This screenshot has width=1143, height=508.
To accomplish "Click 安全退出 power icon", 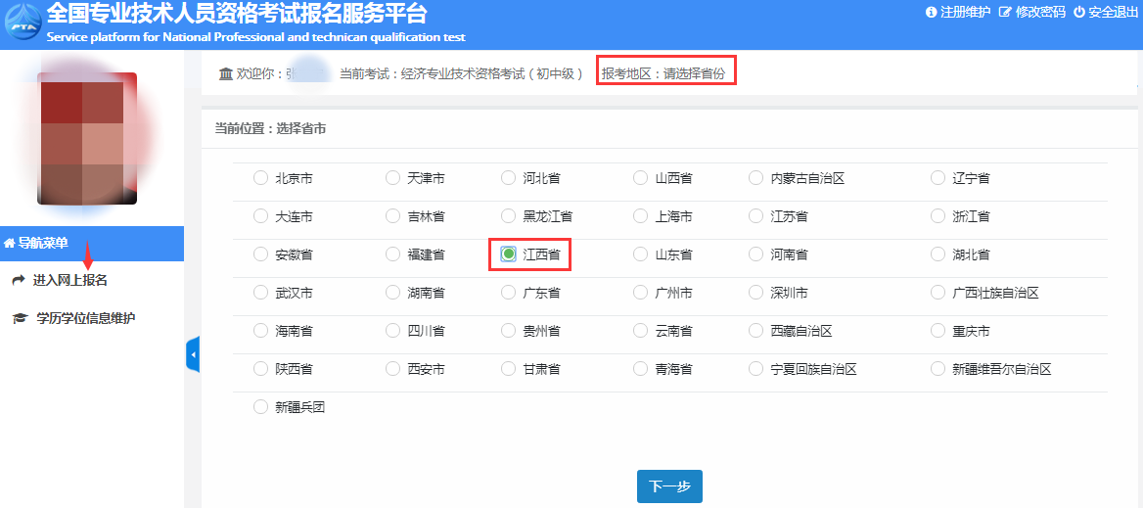I will [1078, 13].
